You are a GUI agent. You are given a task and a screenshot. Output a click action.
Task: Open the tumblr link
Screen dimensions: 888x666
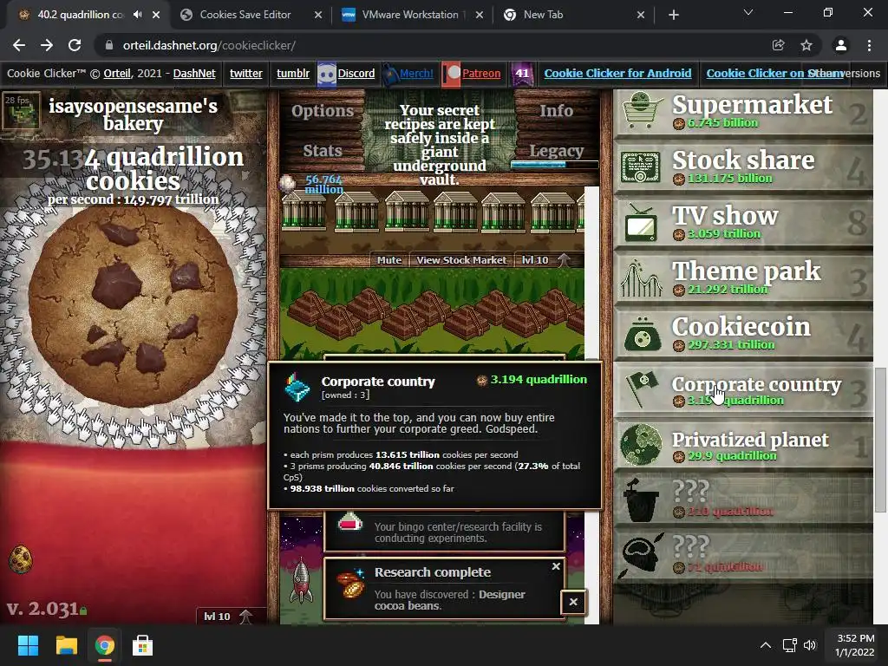[293, 73]
